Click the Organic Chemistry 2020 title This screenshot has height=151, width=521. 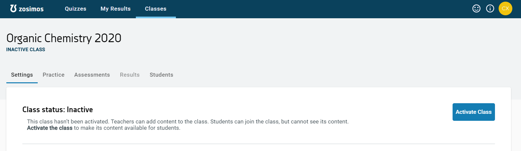point(64,38)
